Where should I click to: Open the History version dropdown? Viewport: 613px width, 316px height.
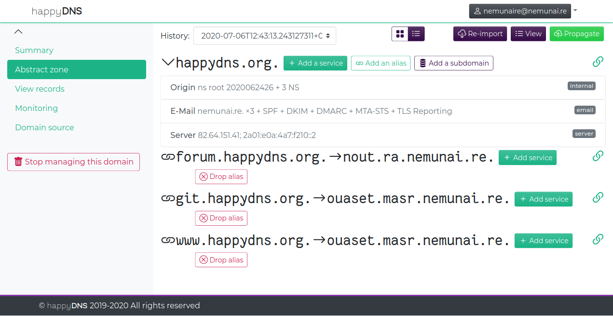point(264,36)
